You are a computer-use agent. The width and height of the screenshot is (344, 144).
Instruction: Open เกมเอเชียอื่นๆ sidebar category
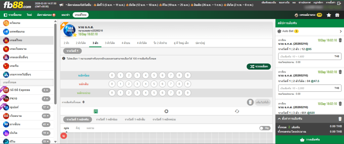(27, 57)
